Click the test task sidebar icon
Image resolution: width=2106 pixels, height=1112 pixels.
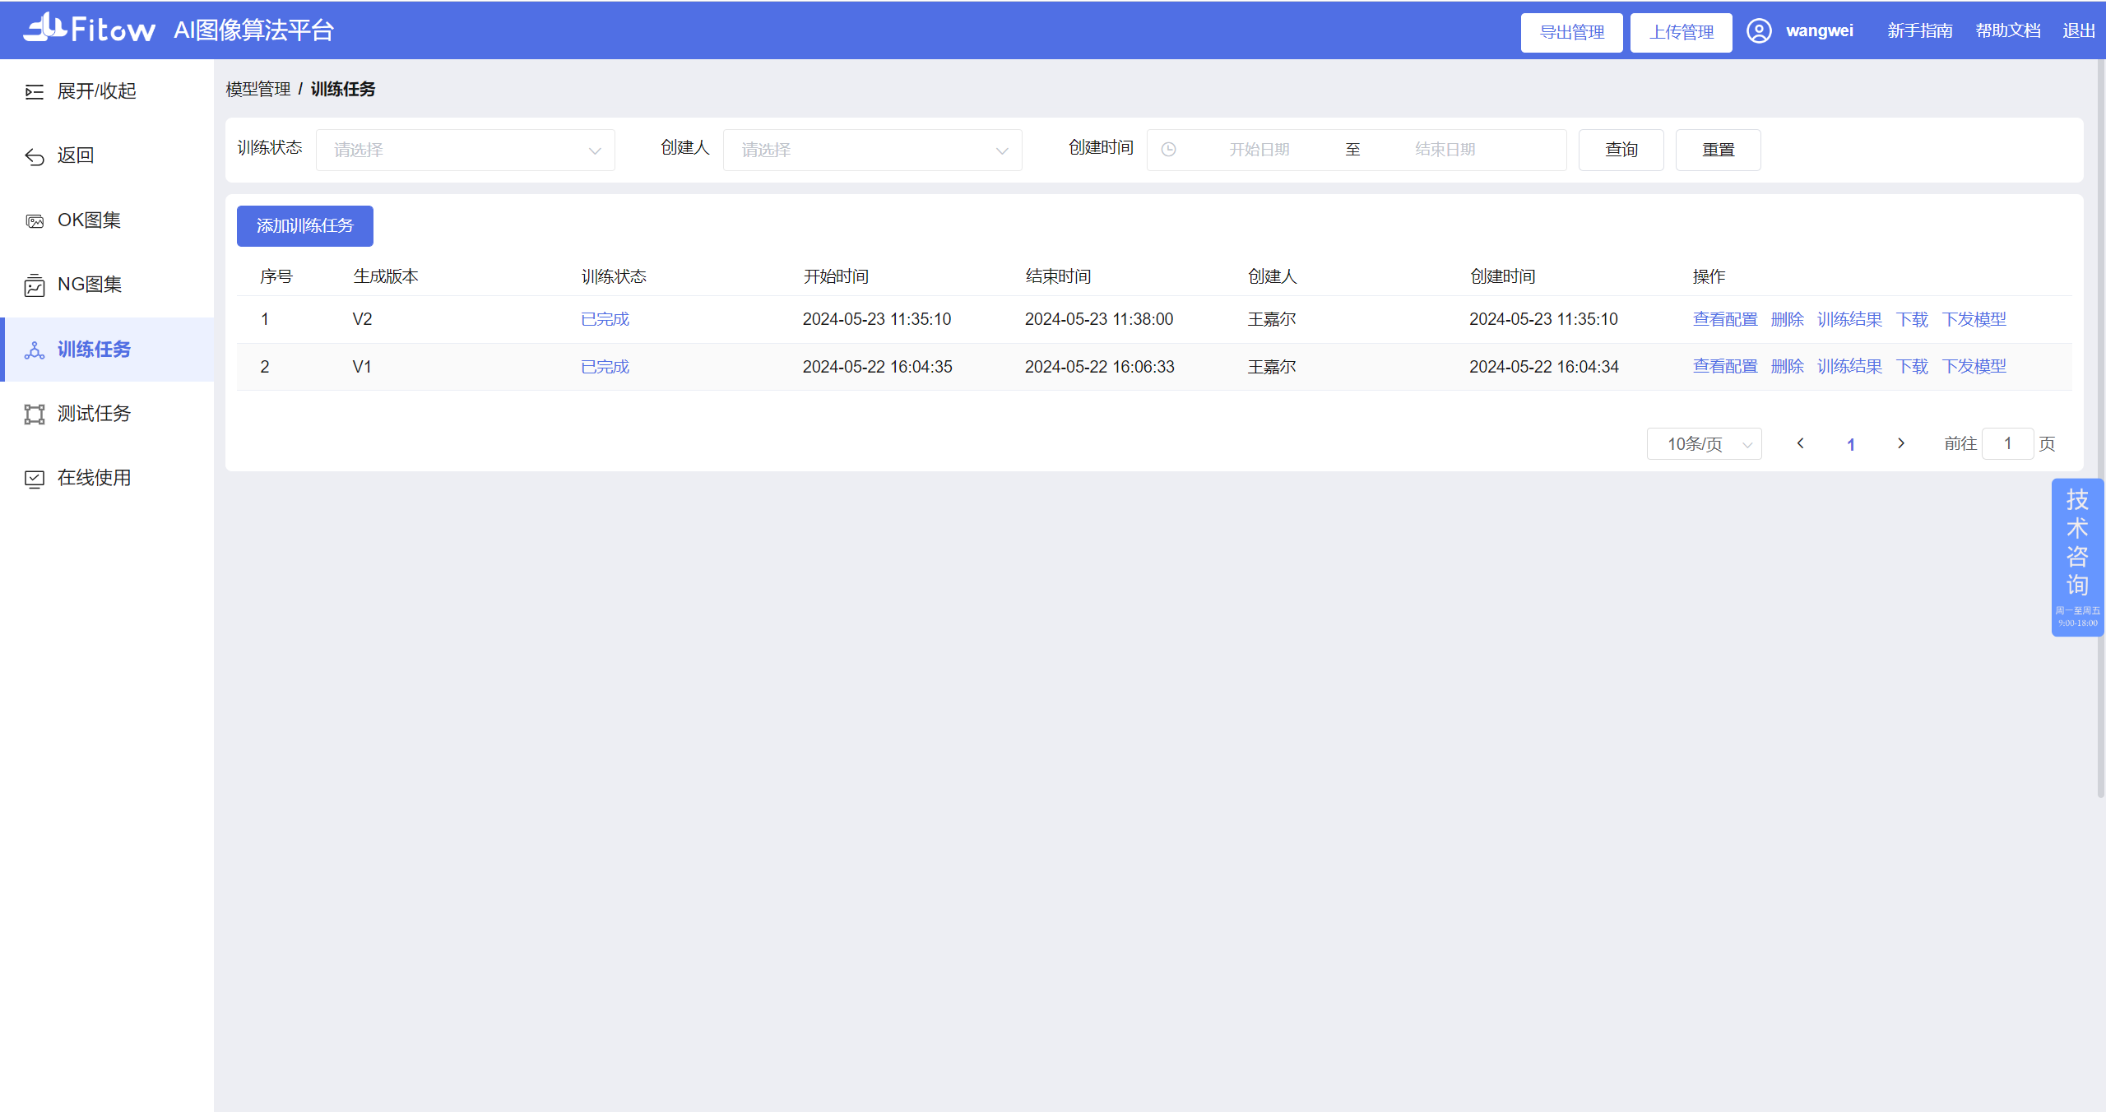point(35,414)
